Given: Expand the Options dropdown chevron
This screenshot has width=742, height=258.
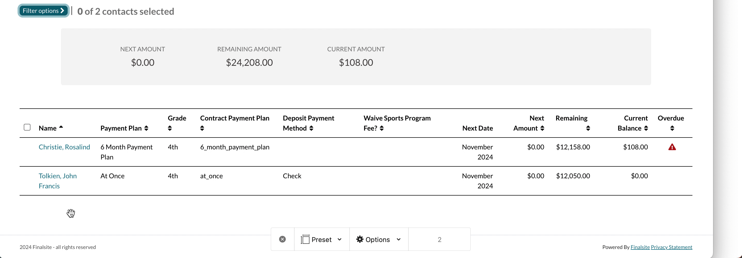Looking at the screenshot, I should click(399, 239).
